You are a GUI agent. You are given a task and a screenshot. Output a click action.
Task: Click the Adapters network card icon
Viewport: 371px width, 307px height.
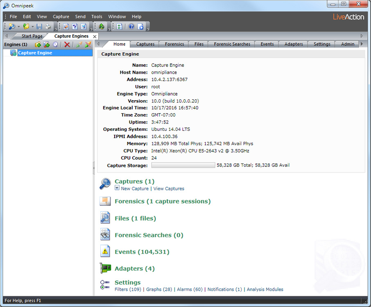[105, 268]
